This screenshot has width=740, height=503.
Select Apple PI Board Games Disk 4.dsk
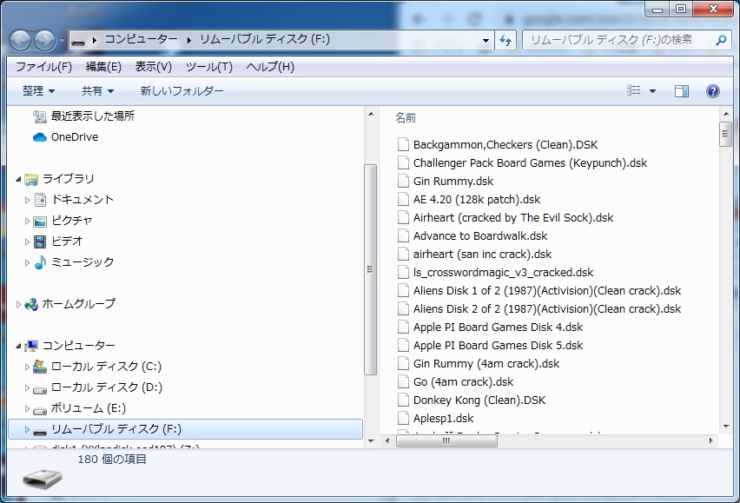pyautogui.click(x=498, y=327)
